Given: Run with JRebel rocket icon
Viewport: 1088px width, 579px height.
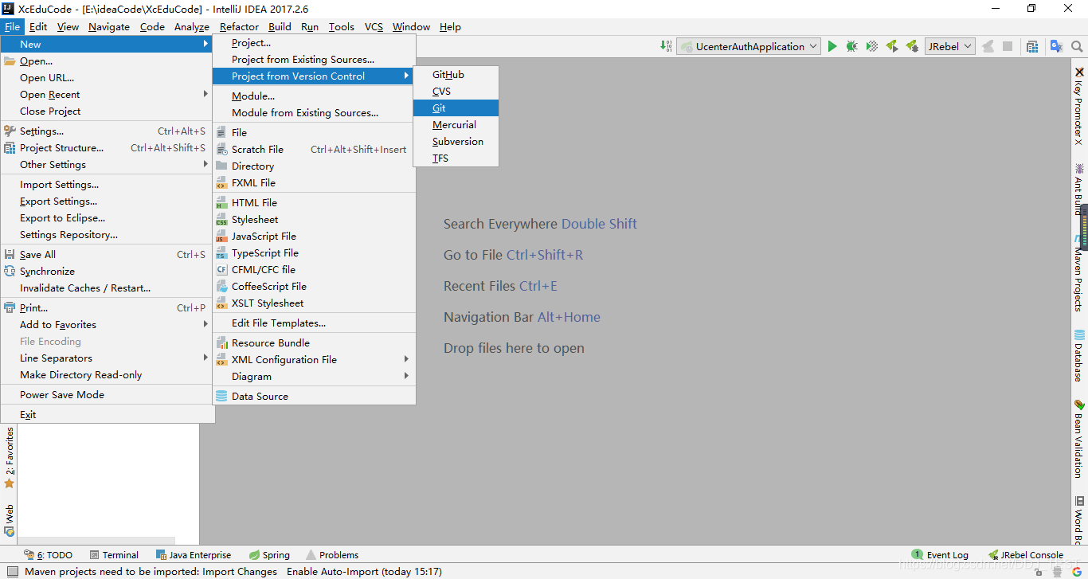Looking at the screenshot, I should click(x=892, y=46).
